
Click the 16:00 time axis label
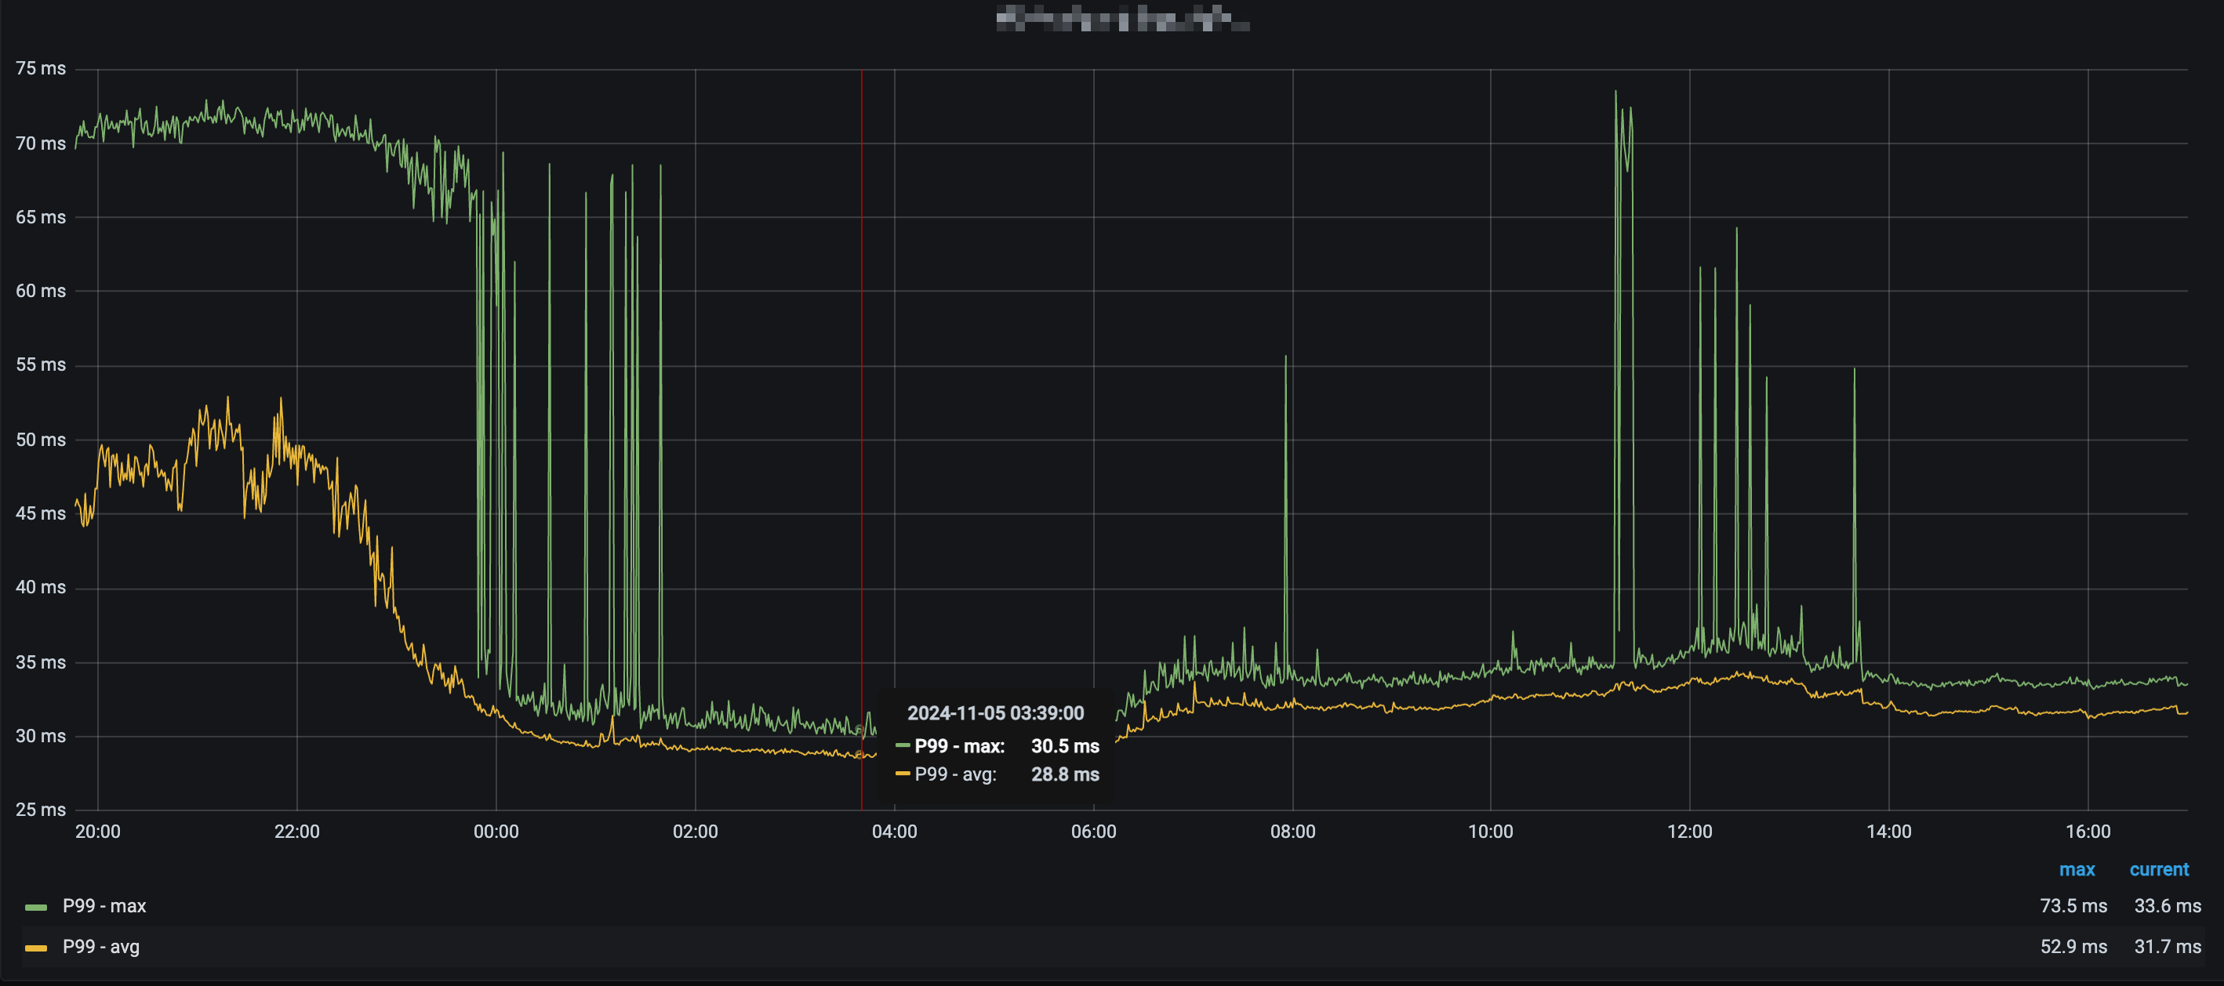pos(2088,832)
